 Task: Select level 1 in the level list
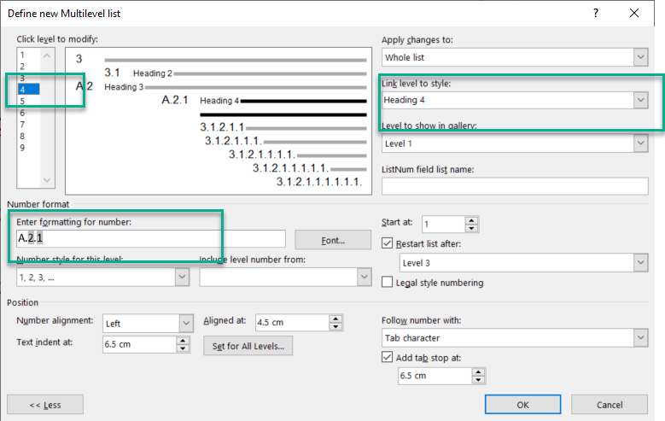pyautogui.click(x=22, y=55)
